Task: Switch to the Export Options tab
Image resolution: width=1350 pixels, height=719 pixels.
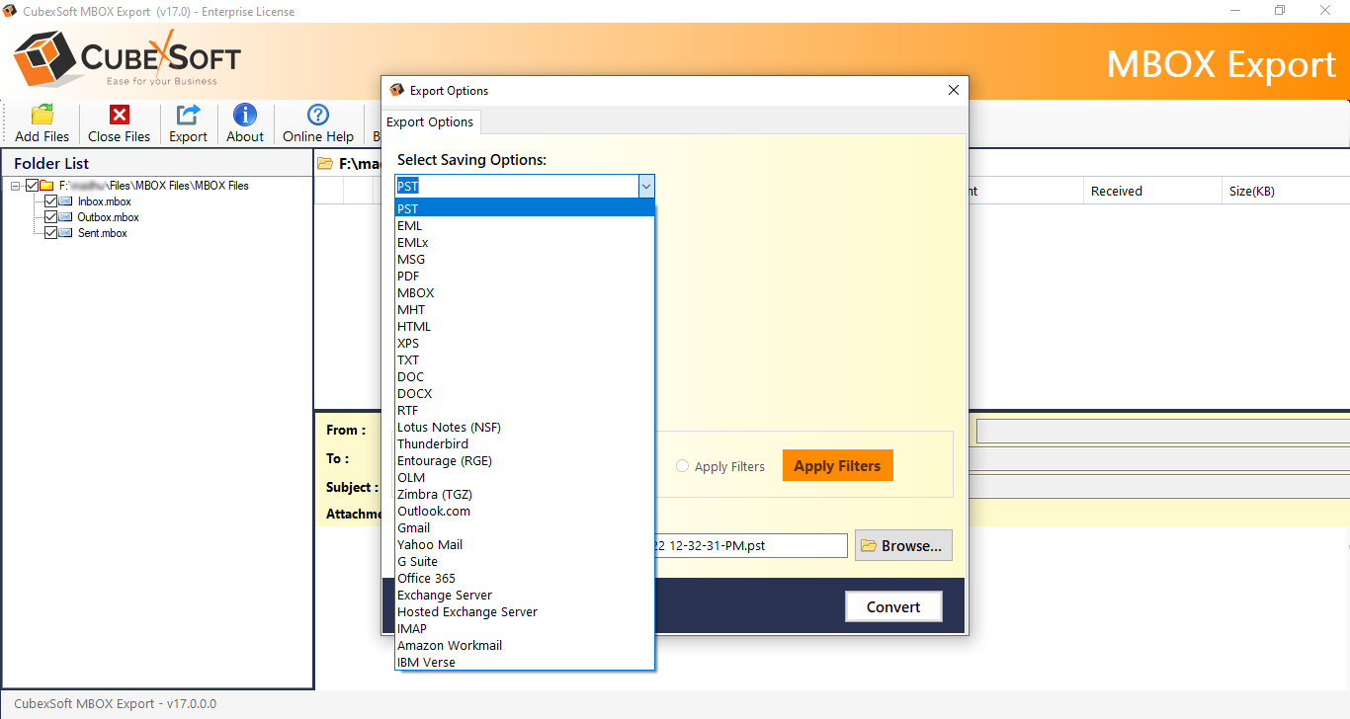Action: coord(430,121)
